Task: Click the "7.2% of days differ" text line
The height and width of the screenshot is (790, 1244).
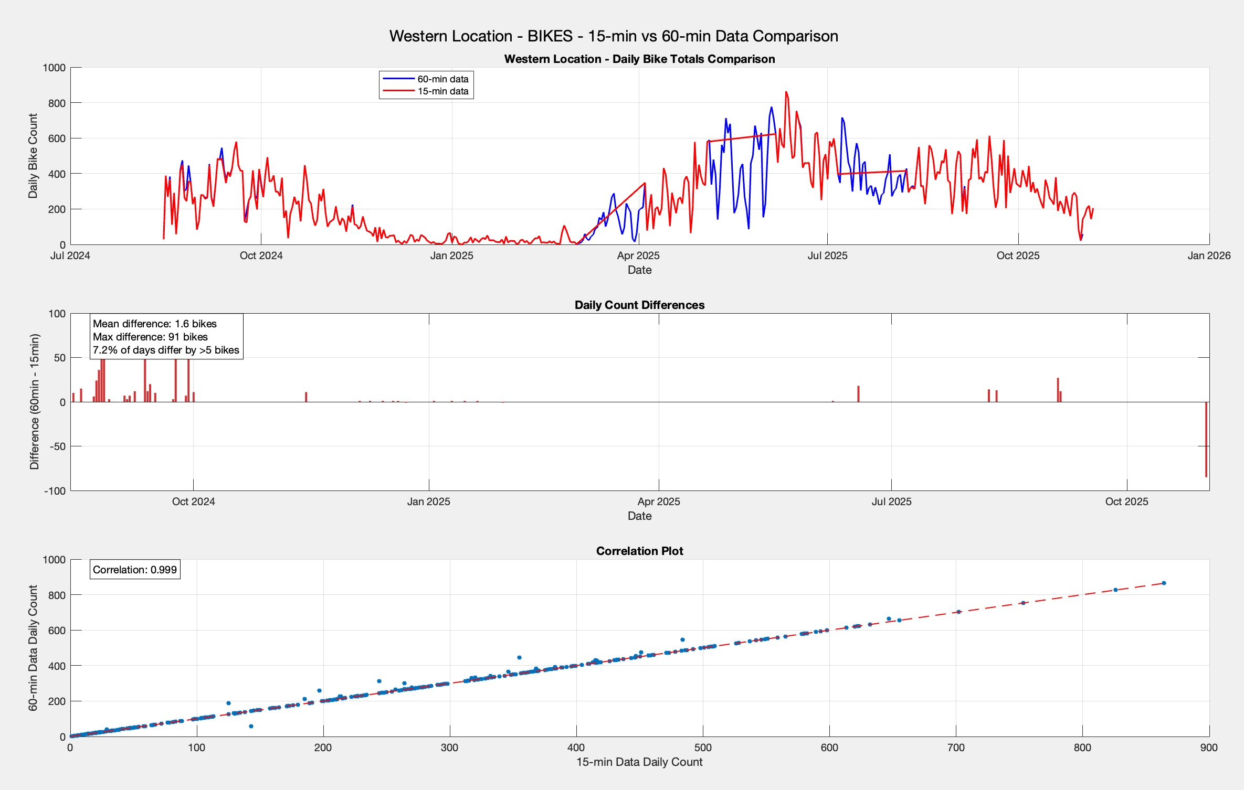Action: 166,350
